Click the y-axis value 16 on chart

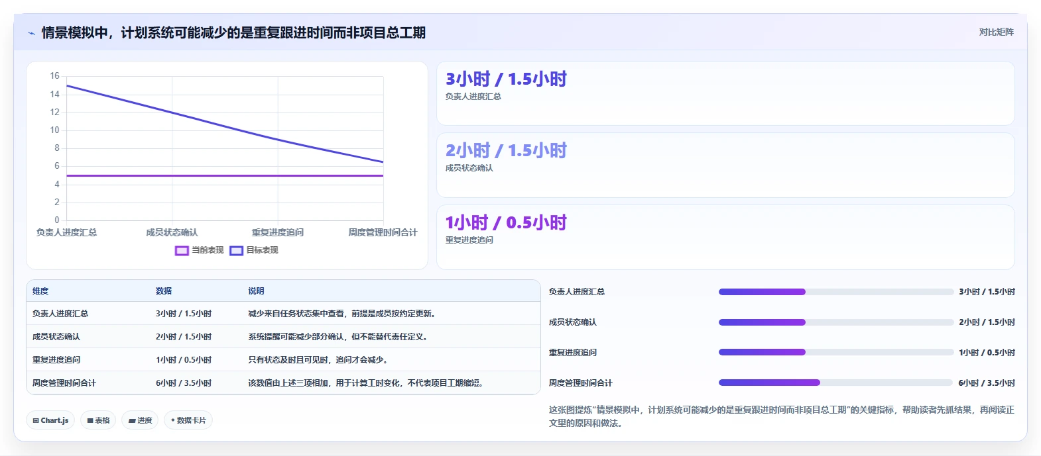[x=54, y=76]
